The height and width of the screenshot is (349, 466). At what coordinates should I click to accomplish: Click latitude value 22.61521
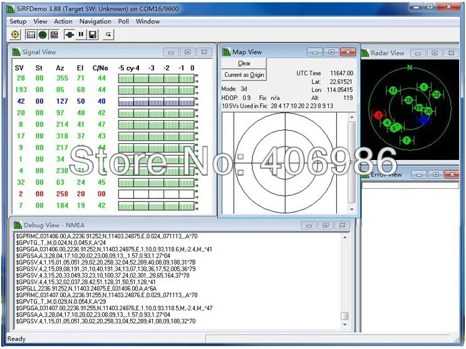pyautogui.click(x=341, y=81)
